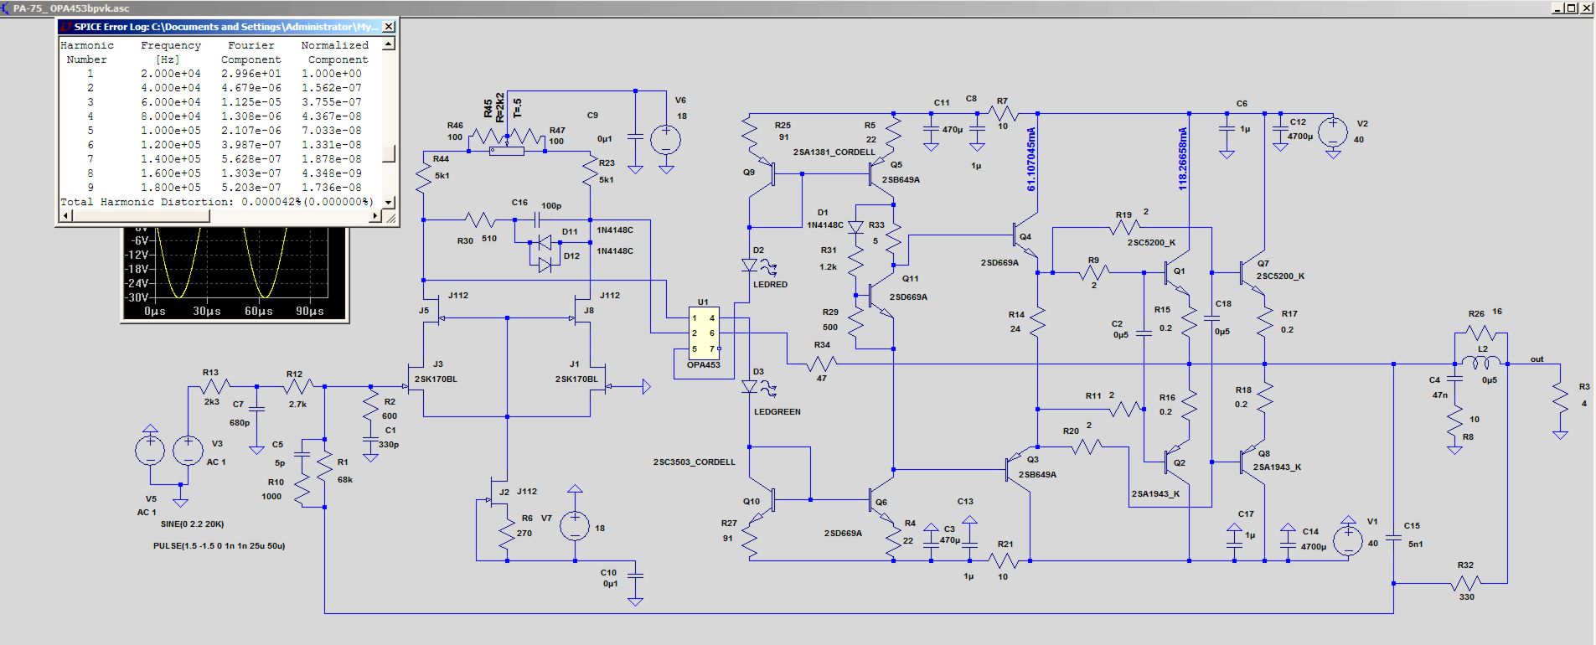Click the C12 '4700µ' value label
This screenshot has width=1596, height=645.
coord(1300,137)
